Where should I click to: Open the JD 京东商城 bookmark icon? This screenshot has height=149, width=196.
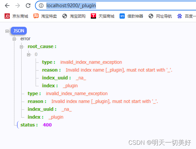[7, 16]
